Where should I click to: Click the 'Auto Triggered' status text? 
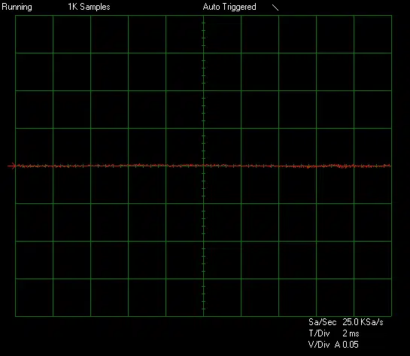pos(229,7)
